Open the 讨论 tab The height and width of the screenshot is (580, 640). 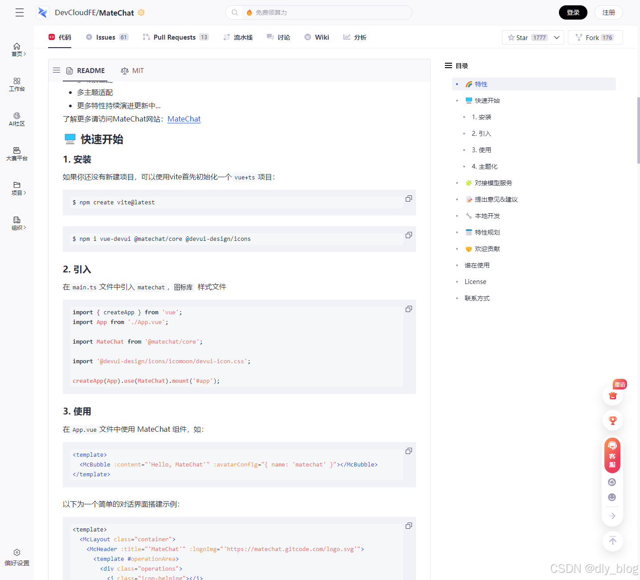(278, 37)
